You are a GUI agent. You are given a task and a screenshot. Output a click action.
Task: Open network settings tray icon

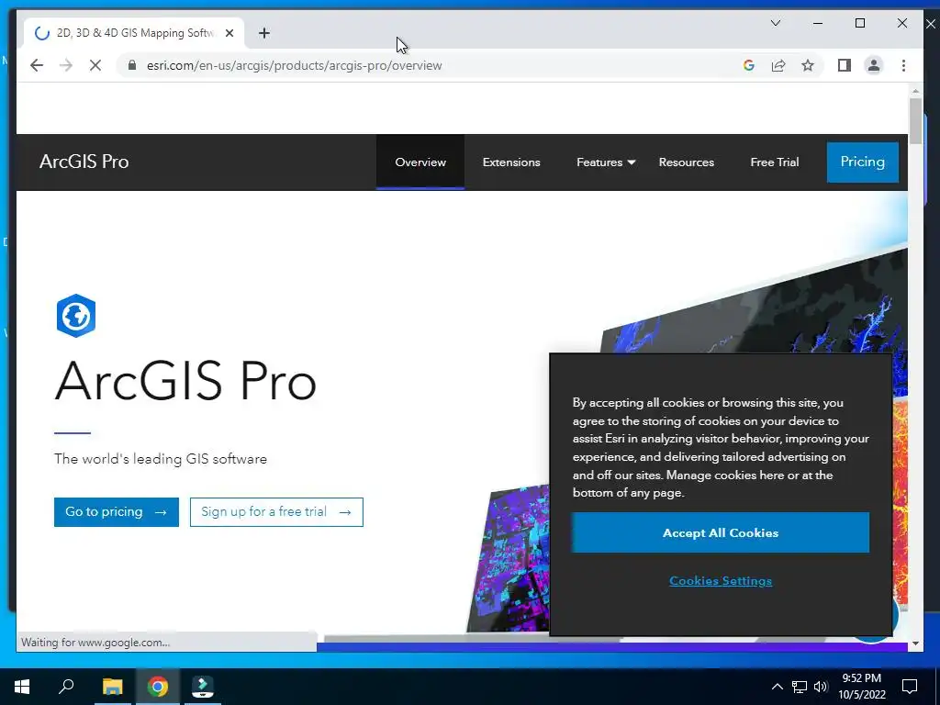click(800, 687)
